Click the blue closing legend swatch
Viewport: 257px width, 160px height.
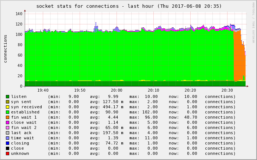(x=7, y=143)
